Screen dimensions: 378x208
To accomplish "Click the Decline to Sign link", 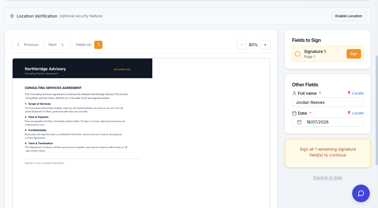I will coord(328,178).
